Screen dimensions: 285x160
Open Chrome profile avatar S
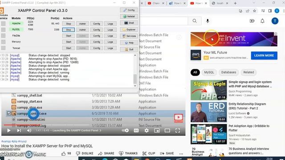click(x=277, y=11)
